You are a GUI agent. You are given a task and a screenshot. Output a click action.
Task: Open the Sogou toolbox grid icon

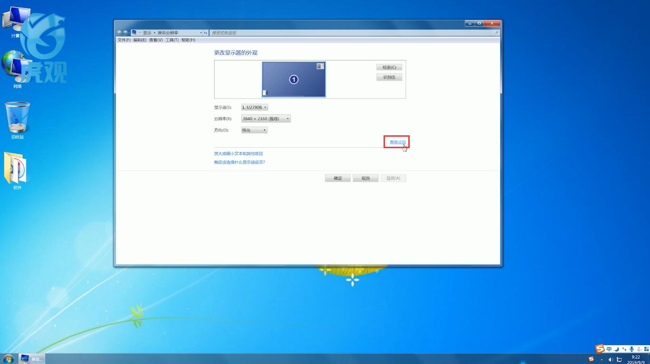pos(646,349)
